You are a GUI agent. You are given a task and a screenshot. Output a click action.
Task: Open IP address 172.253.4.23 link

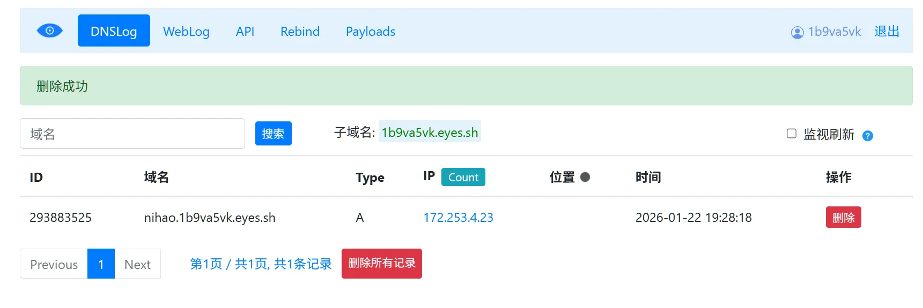(x=458, y=218)
